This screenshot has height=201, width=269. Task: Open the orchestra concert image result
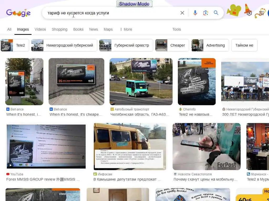[x=245, y=82]
